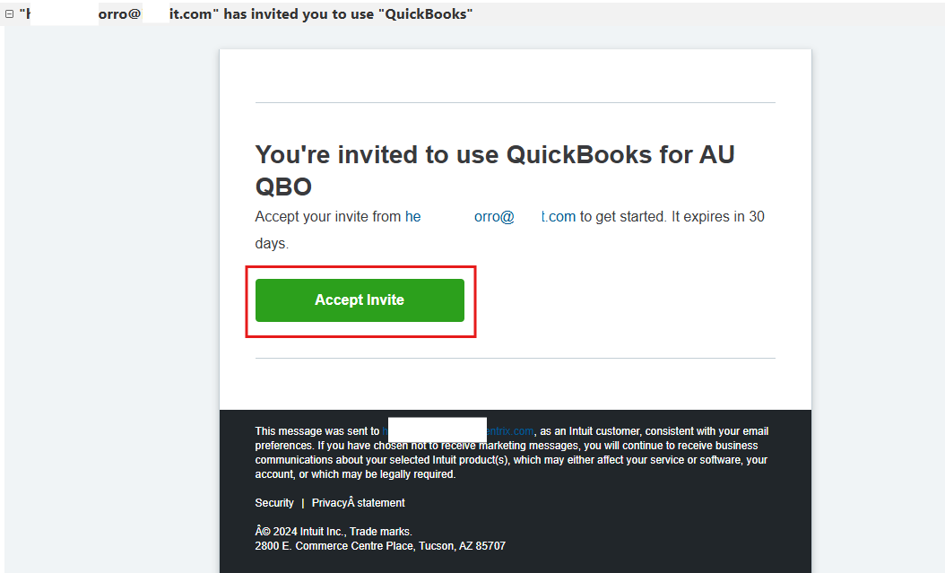The height and width of the screenshot is (573, 945).
Task: Click the "This message was sent to" footer text
Action: click(317, 431)
